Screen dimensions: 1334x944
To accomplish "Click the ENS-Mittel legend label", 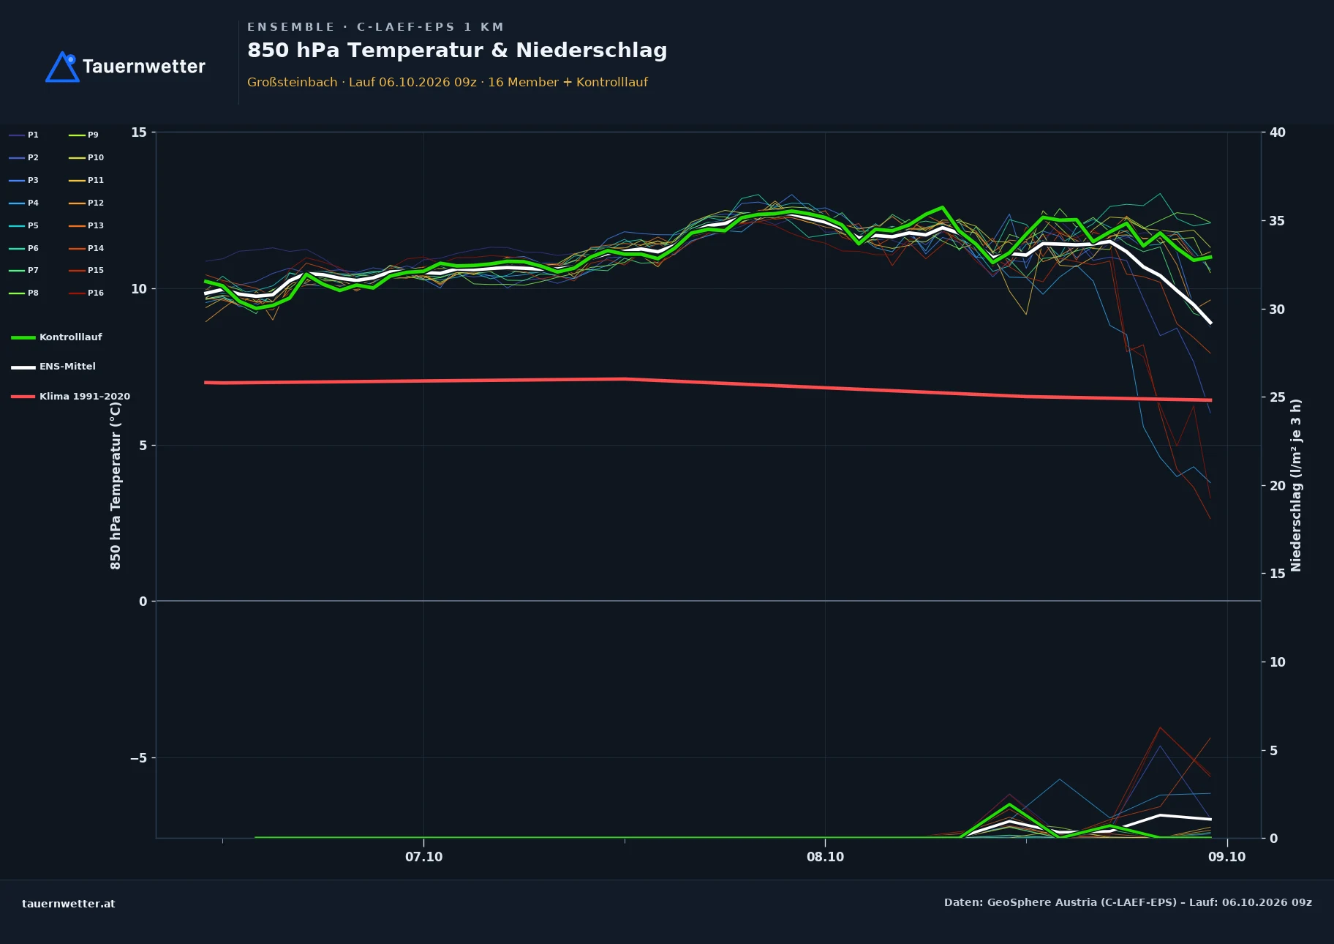I will pyautogui.click(x=67, y=367).
